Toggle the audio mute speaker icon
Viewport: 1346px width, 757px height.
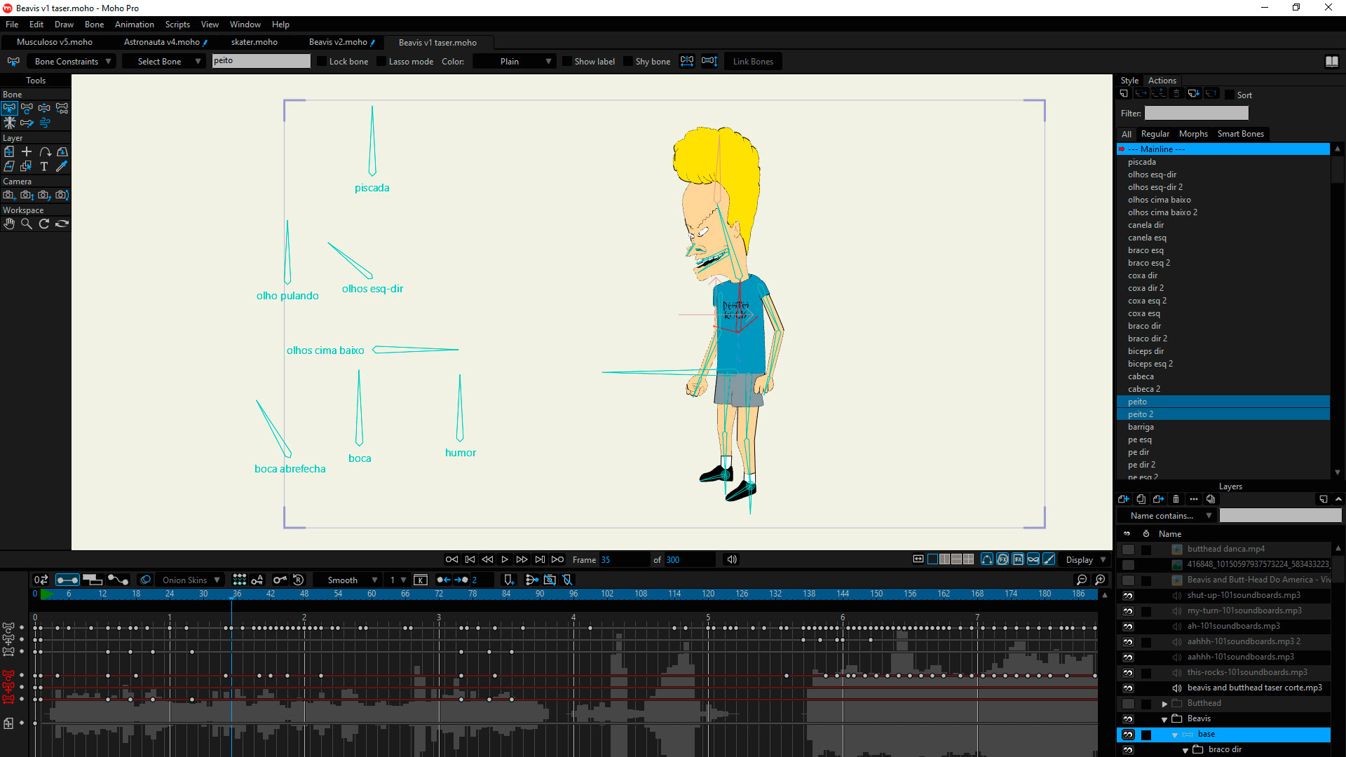point(731,559)
